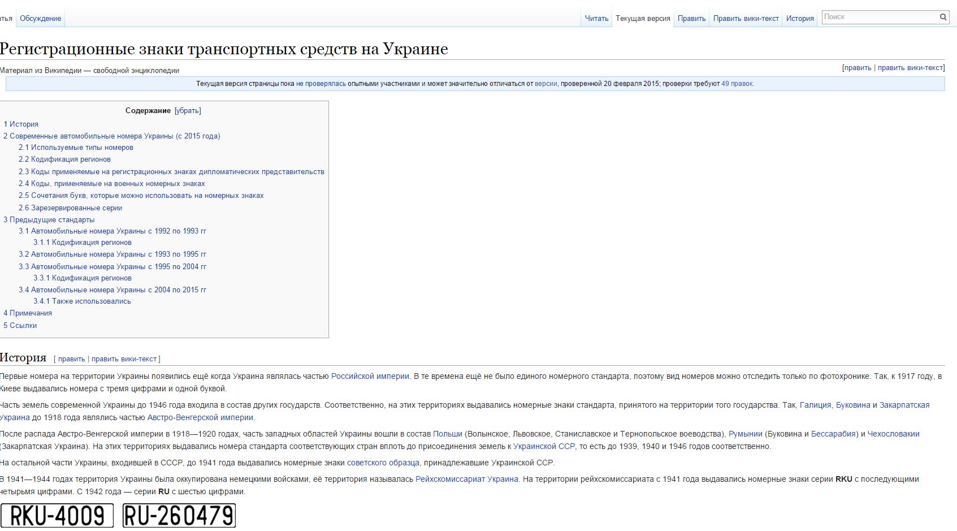
Task: Jump to 3.1 номера с 1992 по 1993
Action: tap(112, 231)
